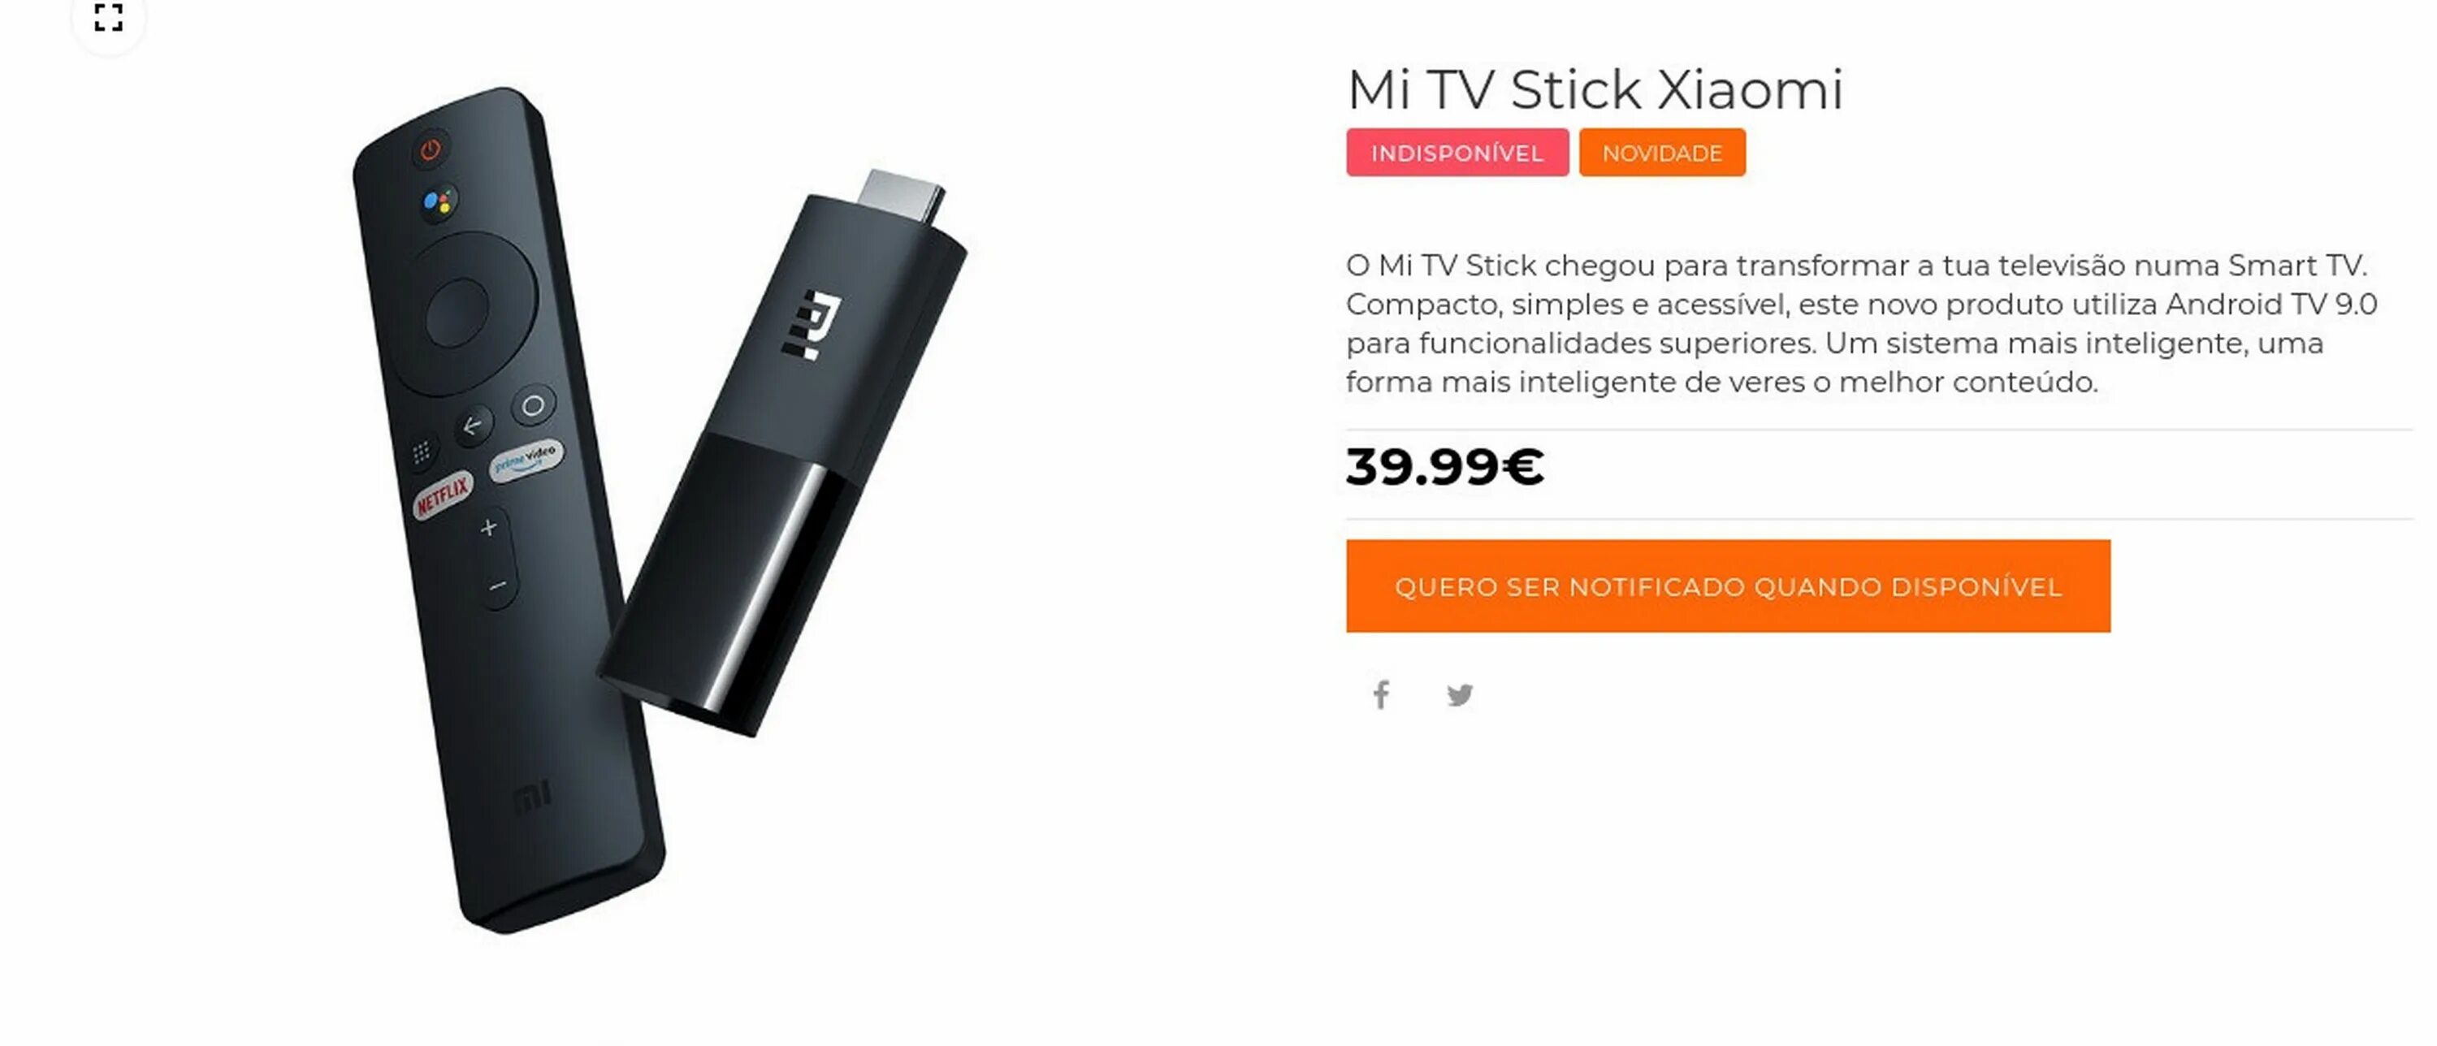2437x1046 pixels.
Task: Click the Novidade orange badge
Action: pos(1662,152)
